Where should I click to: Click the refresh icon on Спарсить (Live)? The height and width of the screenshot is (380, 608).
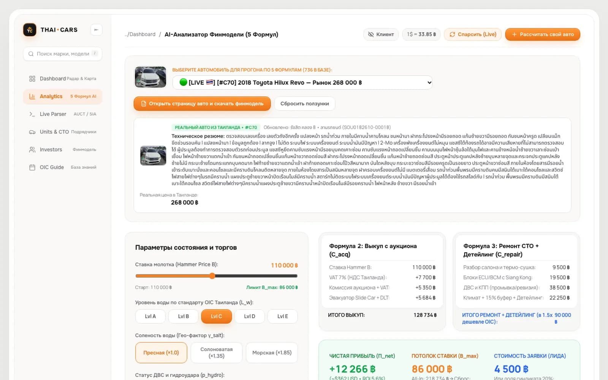click(452, 34)
